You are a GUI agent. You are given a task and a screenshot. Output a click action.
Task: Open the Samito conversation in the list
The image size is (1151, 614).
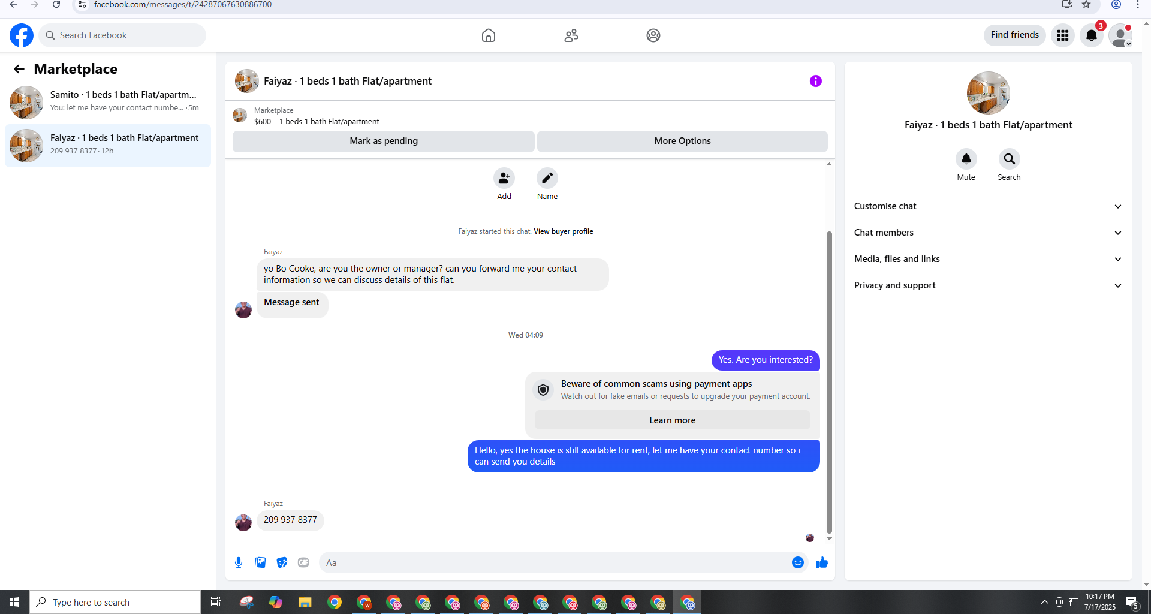(108, 102)
